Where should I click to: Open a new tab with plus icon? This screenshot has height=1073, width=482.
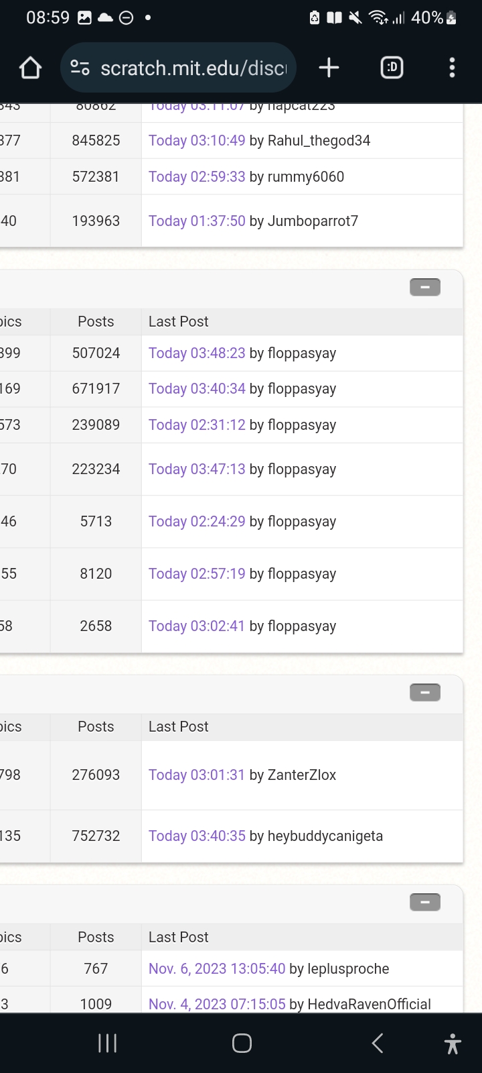tap(329, 68)
